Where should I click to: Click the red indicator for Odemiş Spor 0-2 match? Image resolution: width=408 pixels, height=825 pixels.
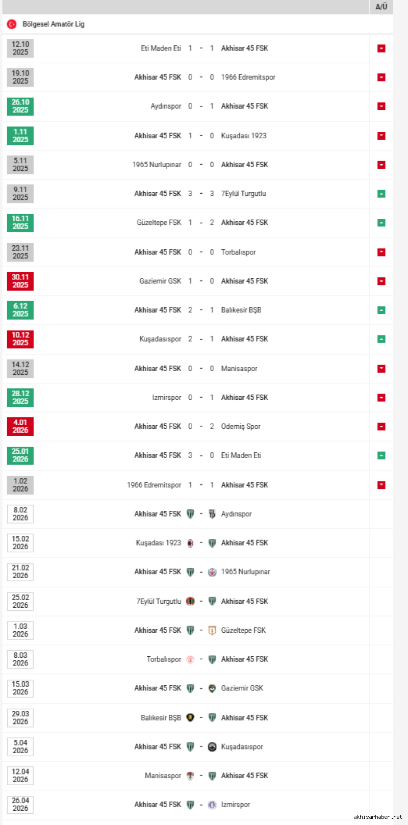pyautogui.click(x=381, y=427)
